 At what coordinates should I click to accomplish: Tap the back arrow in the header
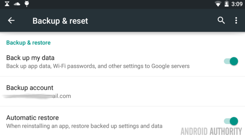tap(11, 21)
